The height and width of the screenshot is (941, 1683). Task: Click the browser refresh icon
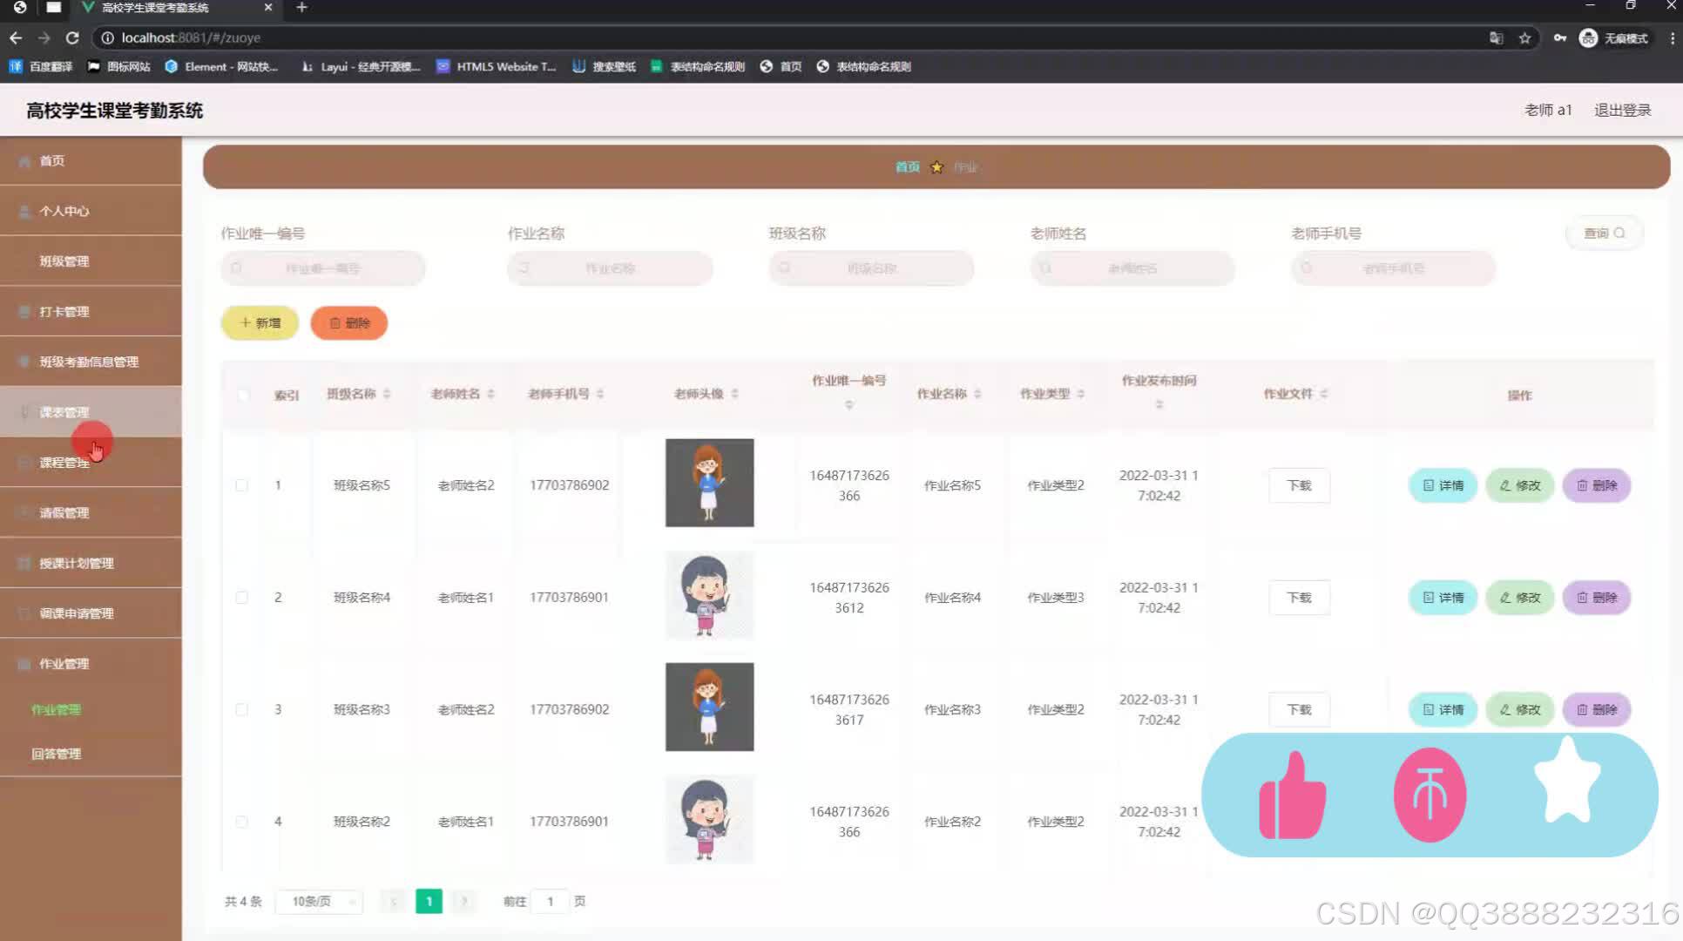tap(72, 37)
